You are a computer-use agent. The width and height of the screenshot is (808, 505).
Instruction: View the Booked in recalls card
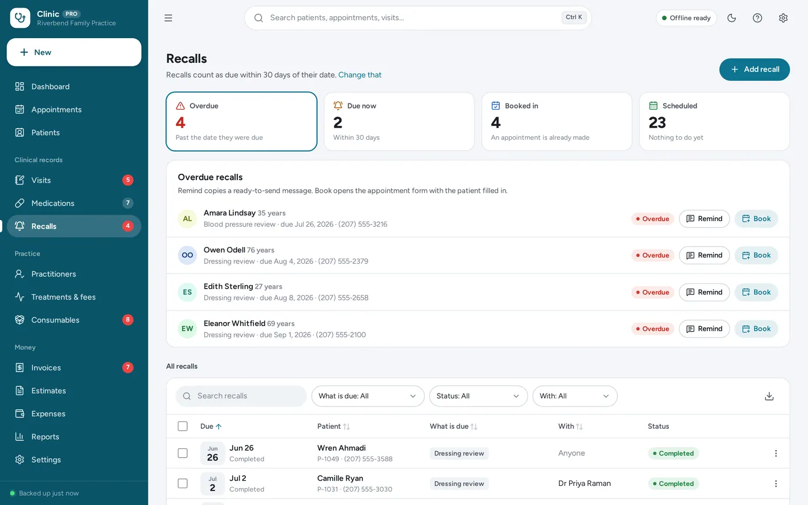coord(556,122)
